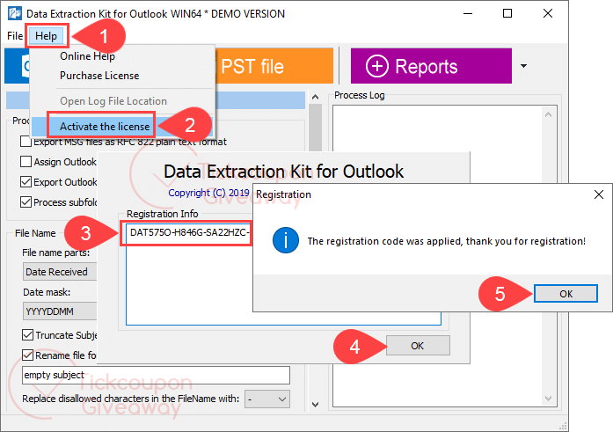Click the Copyright (C) 2019 text
Screen dimensions: 613x432
pos(208,193)
